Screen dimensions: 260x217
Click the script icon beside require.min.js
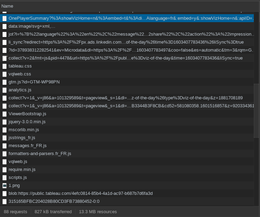(x=5, y=170)
